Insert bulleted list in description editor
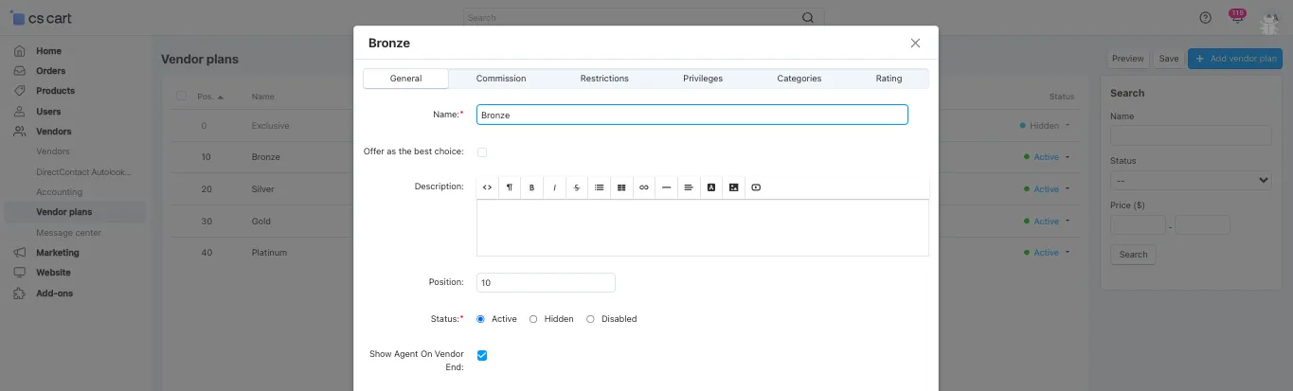This screenshot has height=391, width=1293. (600, 187)
